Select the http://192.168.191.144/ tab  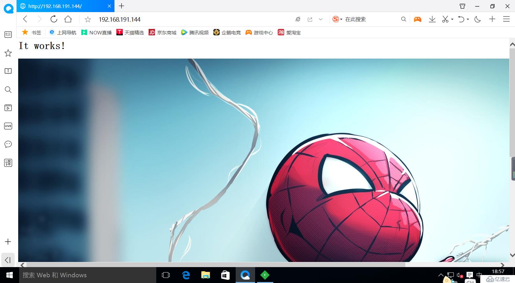(x=65, y=6)
